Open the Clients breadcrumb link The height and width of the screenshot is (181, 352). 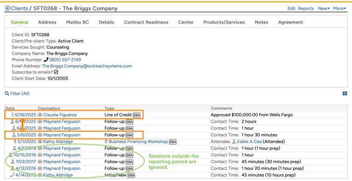(x=20, y=8)
